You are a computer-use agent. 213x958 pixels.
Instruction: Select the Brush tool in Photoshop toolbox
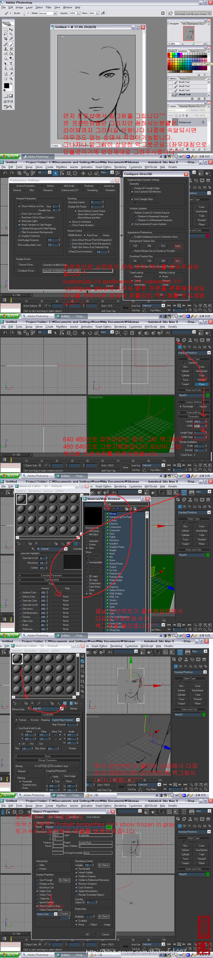[11, 44]
